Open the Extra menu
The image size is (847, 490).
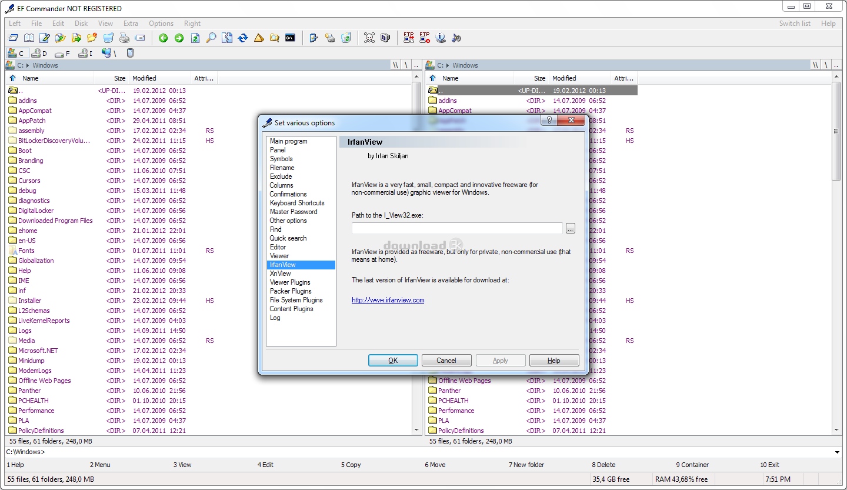click(131, 24)
